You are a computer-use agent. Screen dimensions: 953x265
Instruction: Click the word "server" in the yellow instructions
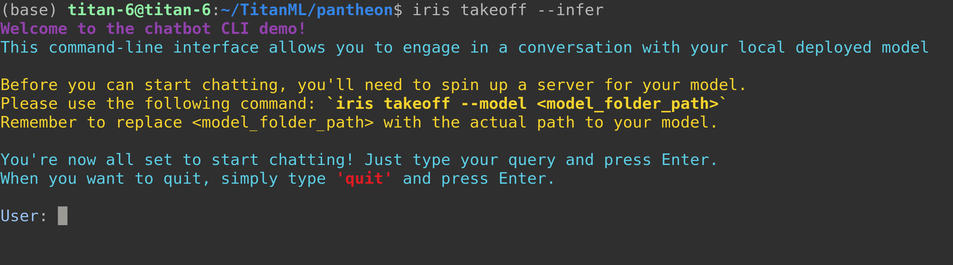(x=565, y=85)
